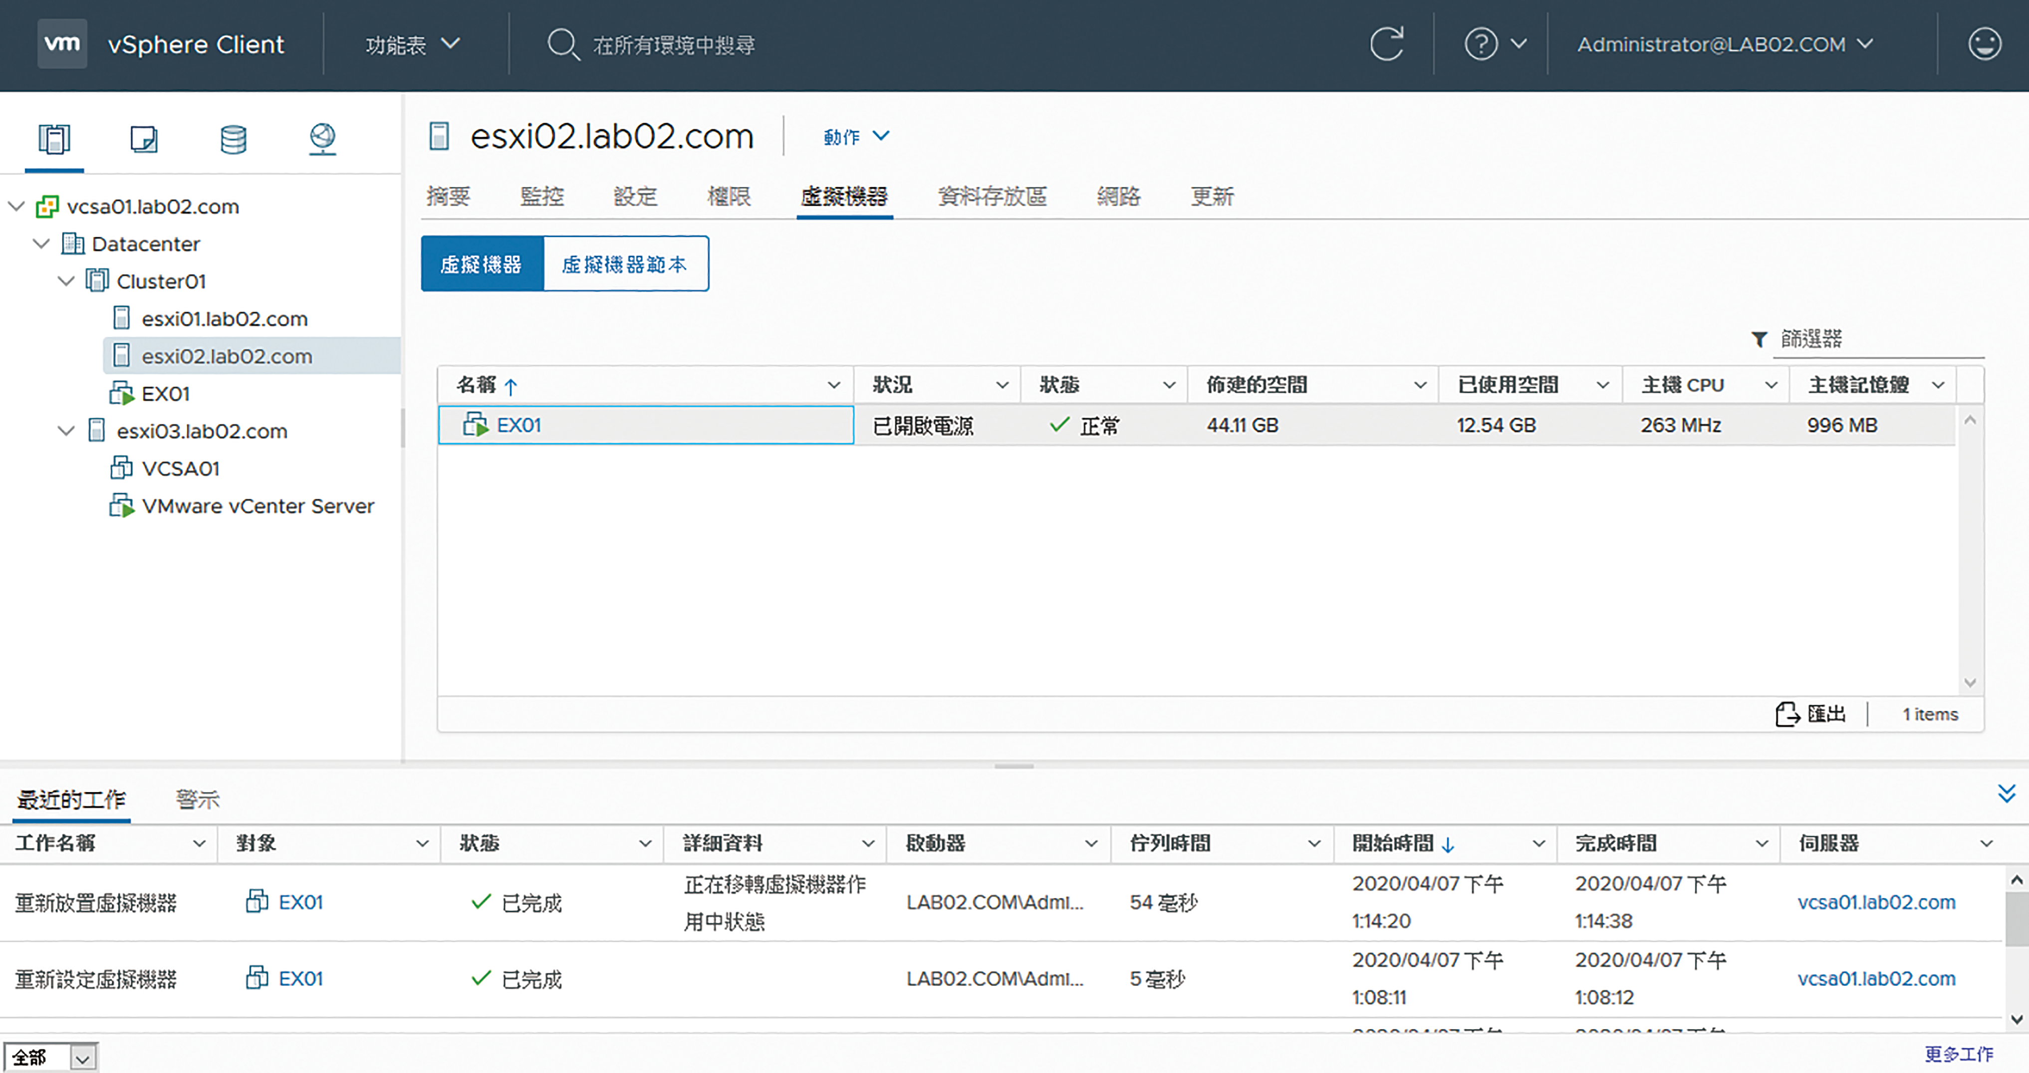Open the 監控 tab
The image size is (2029, 1073).
(x=542, y=196)
